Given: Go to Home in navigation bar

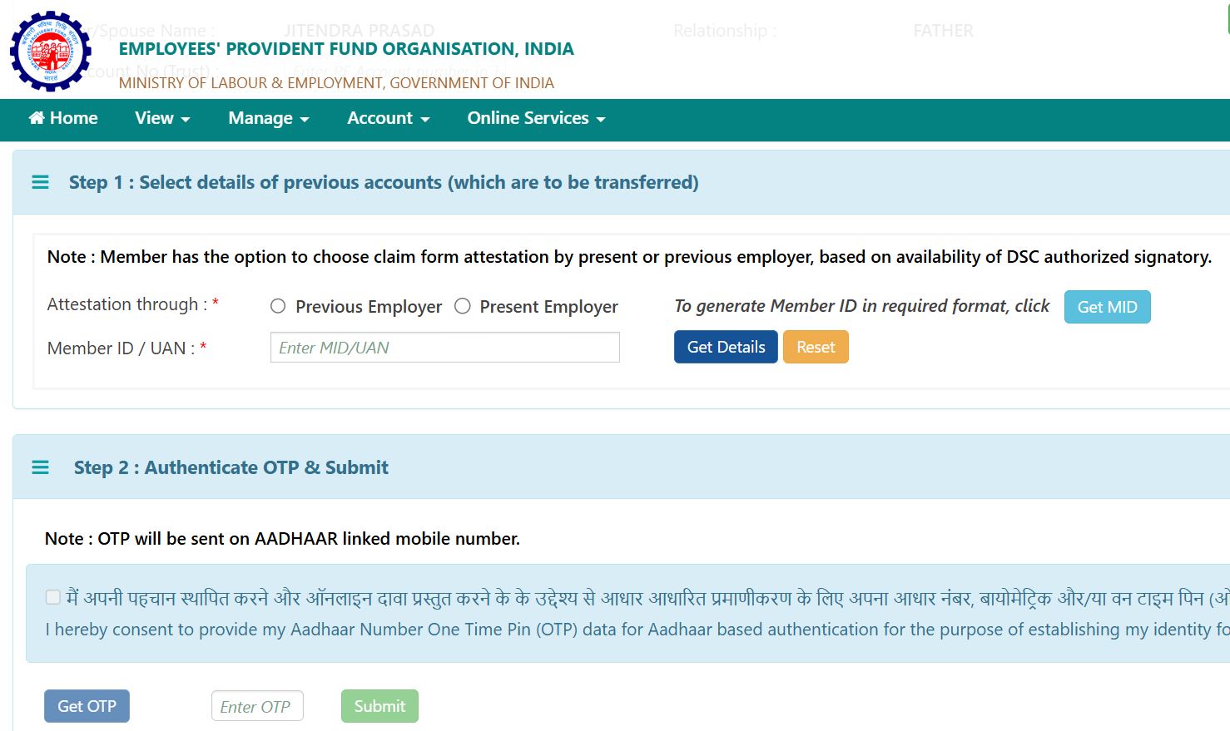Looking at the screenshot, I should (63, 118).
